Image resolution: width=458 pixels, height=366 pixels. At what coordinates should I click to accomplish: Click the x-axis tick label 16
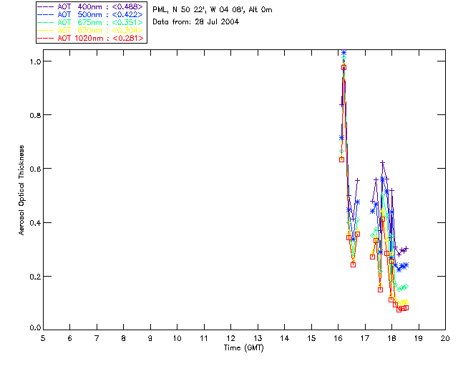click(x=338, y=337)
